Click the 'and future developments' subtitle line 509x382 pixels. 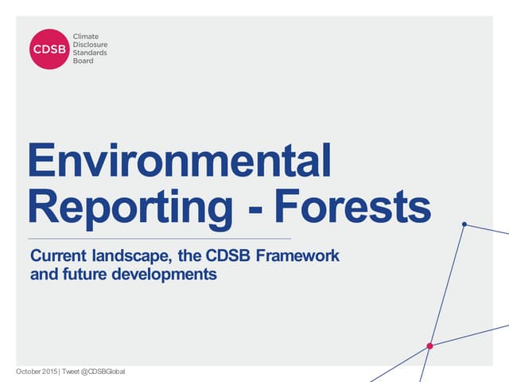pyautogui.click(x=123, y=275)
